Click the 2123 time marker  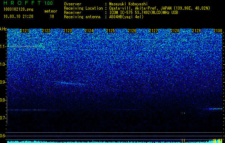[68, 31]
